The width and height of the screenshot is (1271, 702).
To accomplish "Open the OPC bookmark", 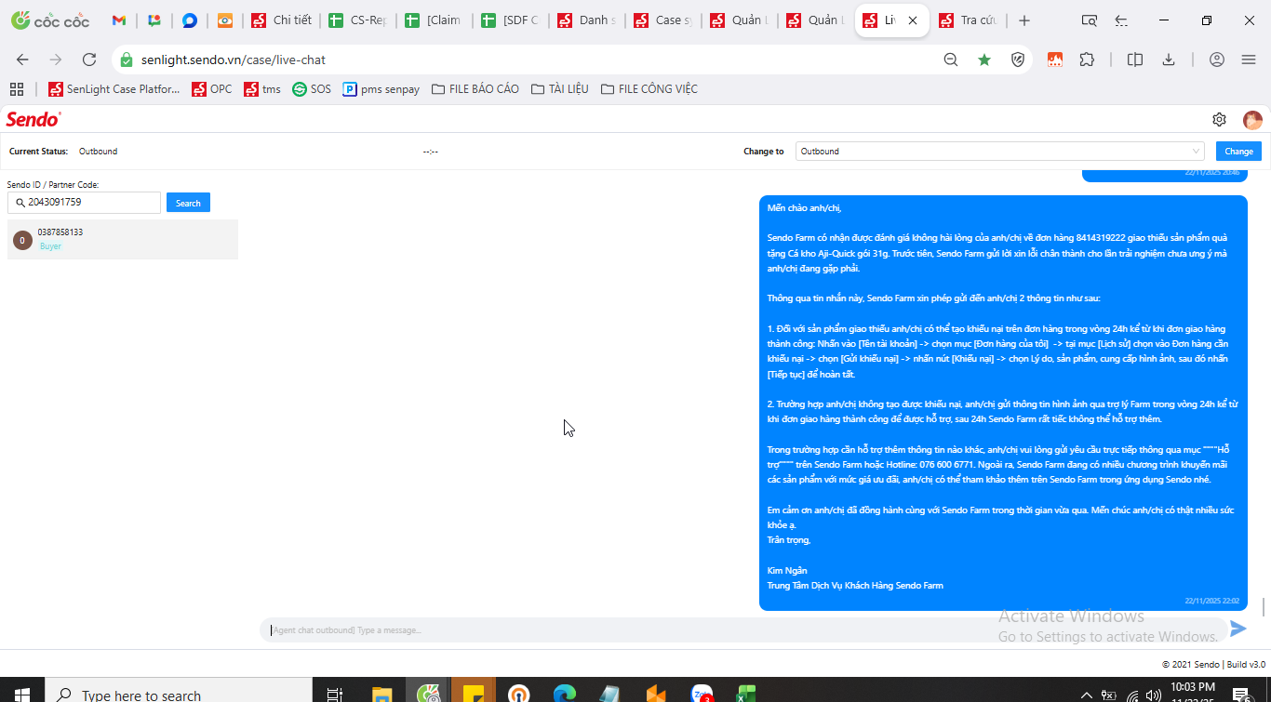I will point(211,89).
